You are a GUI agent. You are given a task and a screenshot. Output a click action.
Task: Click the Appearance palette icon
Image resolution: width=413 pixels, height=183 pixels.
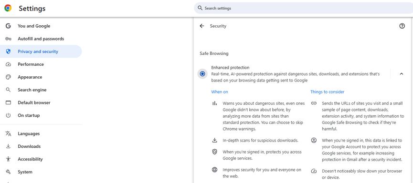[8, 77]
